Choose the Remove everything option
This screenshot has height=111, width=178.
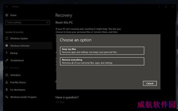point(102,61)
